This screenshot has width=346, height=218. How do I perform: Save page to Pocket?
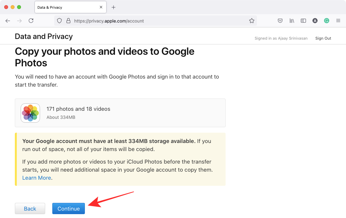280,21
